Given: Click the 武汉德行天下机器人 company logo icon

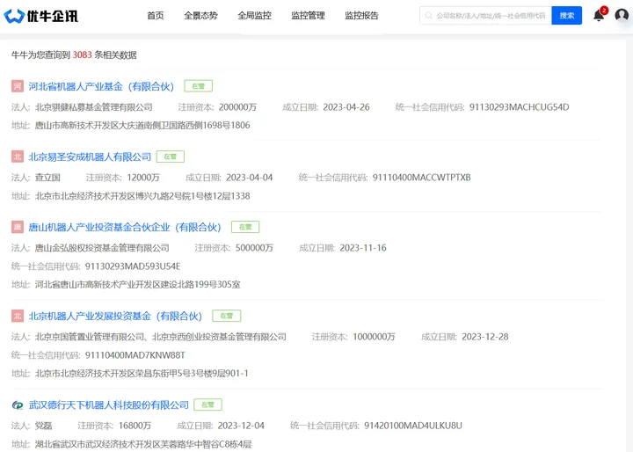Looking at the screenshot, I should [18, 405].
